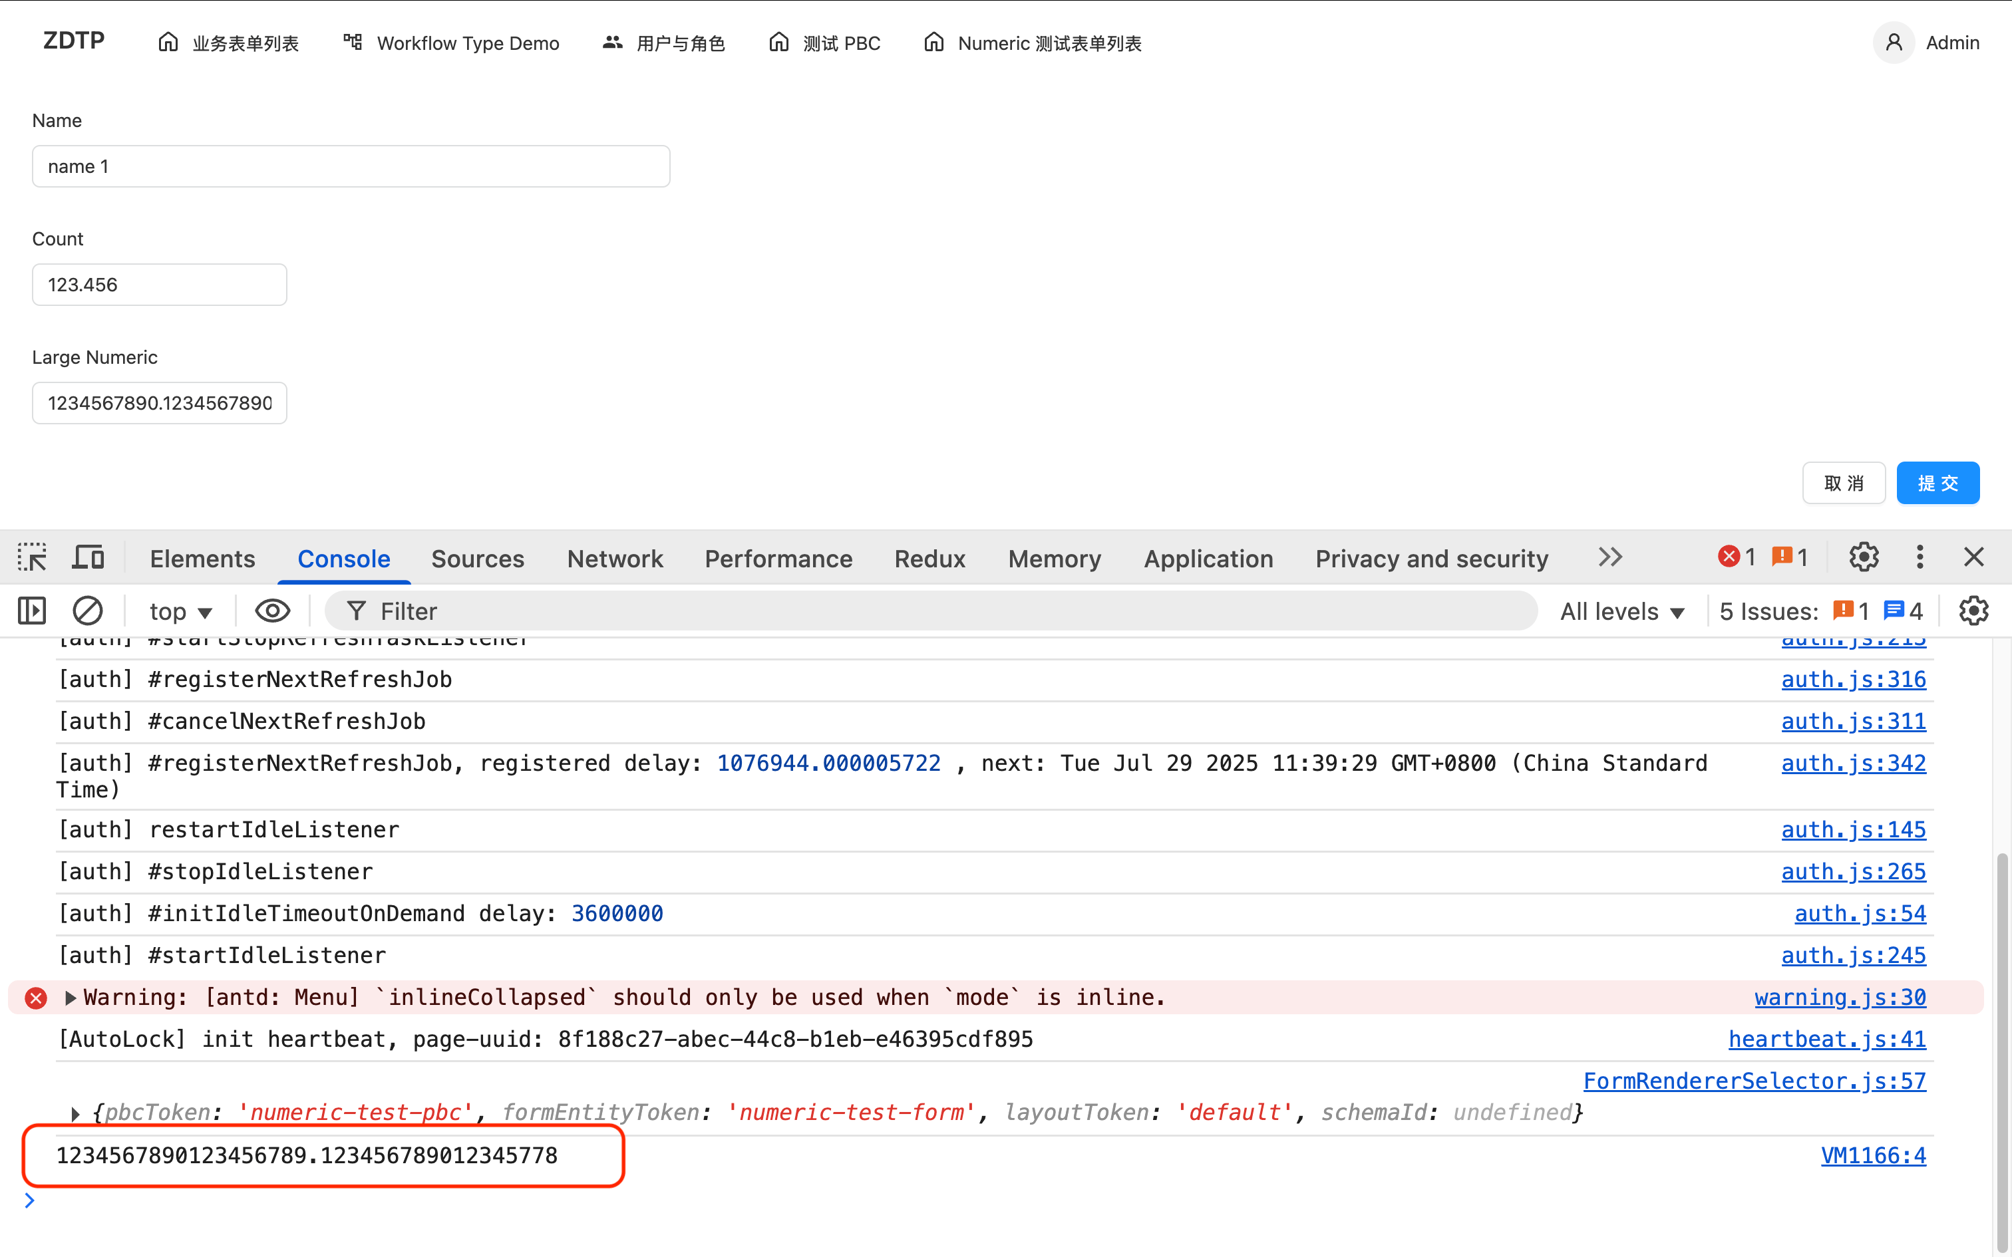Image resolution: width=2012 pixels, height=1257 pixels.
Task: Show more DevTools tabs chevron
Action: pyautogui.click(x=1610, y=557)
